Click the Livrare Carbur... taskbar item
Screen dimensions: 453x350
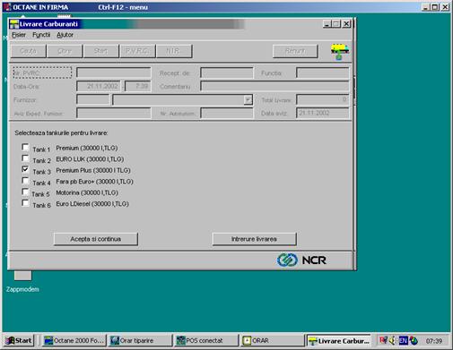(338, 340)
